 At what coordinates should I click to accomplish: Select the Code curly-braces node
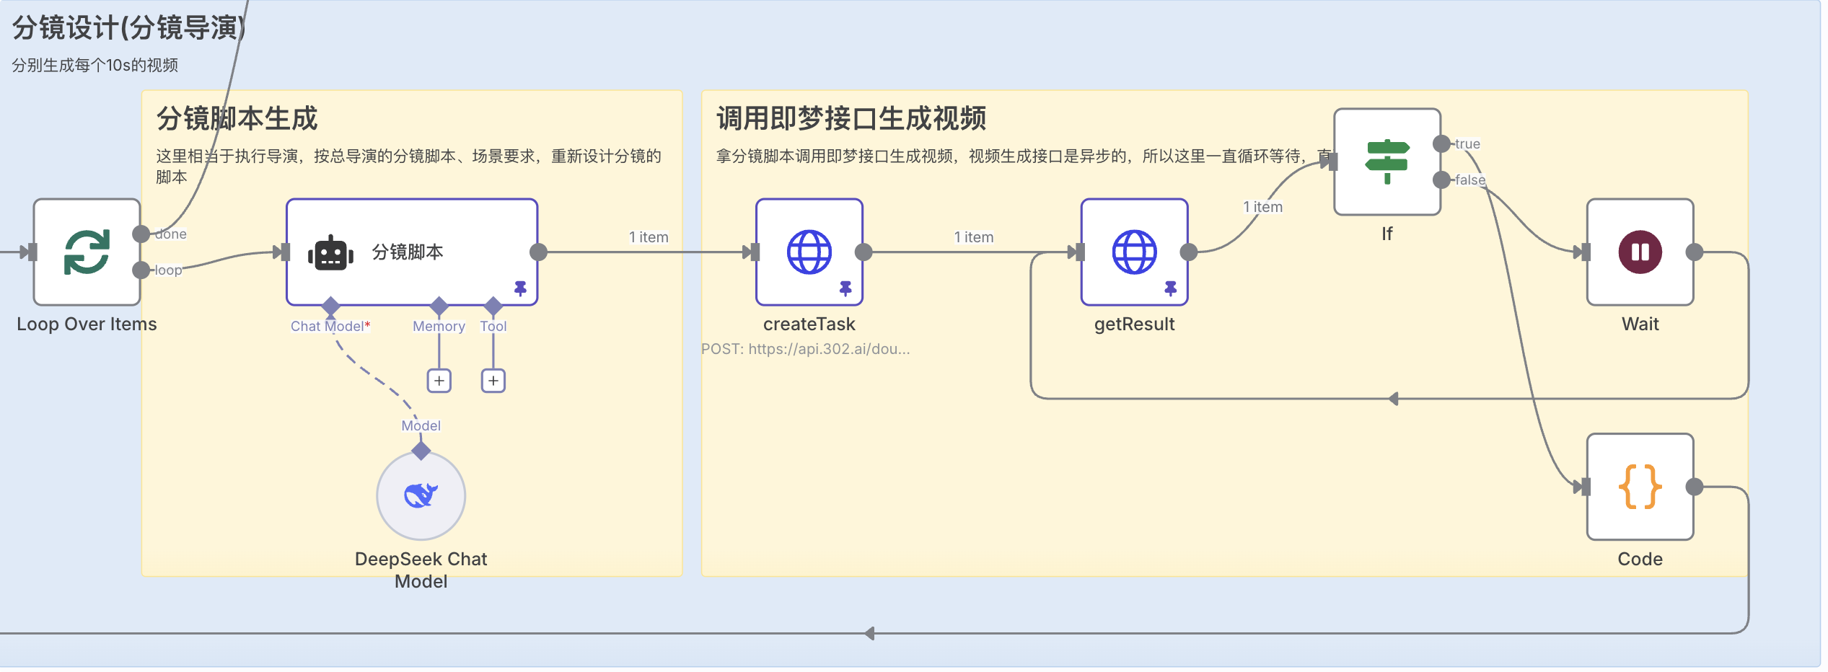pyautogui.click(x=1640, y=487)
